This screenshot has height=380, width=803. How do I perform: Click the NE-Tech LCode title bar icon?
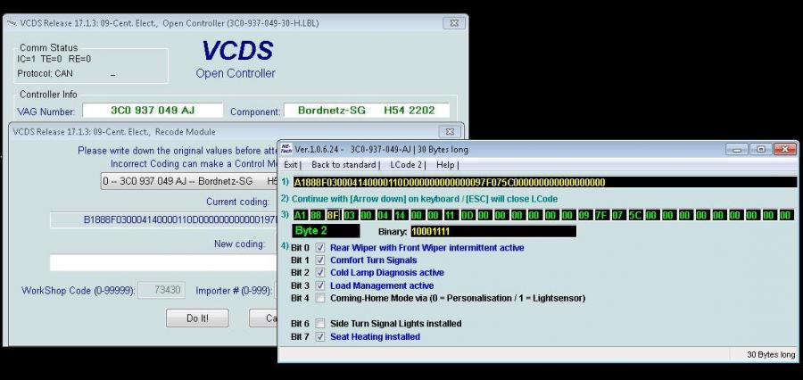coord(286,149)
